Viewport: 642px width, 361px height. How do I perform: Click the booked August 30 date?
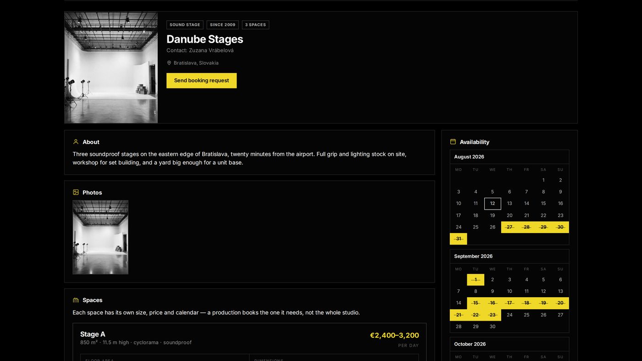pos(560,227)
